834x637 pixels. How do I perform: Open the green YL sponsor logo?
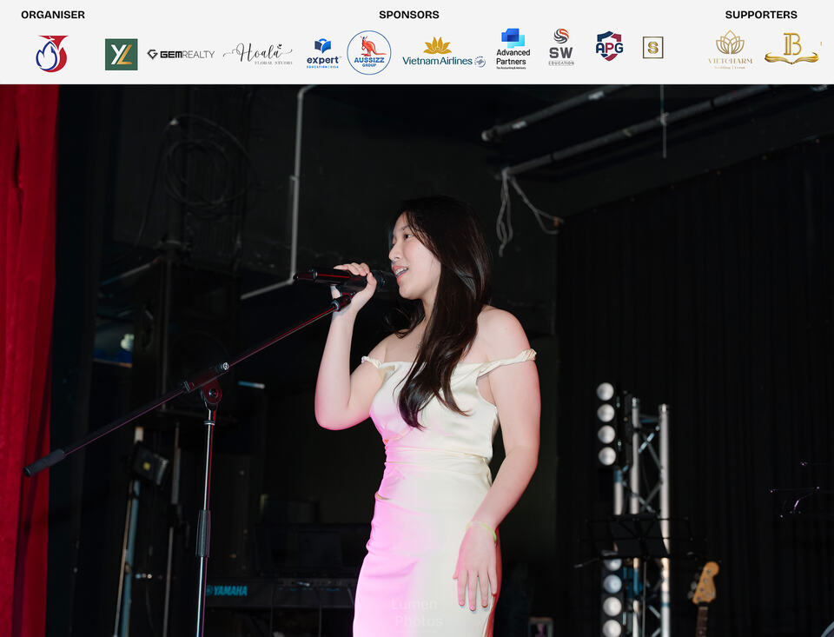122,54
